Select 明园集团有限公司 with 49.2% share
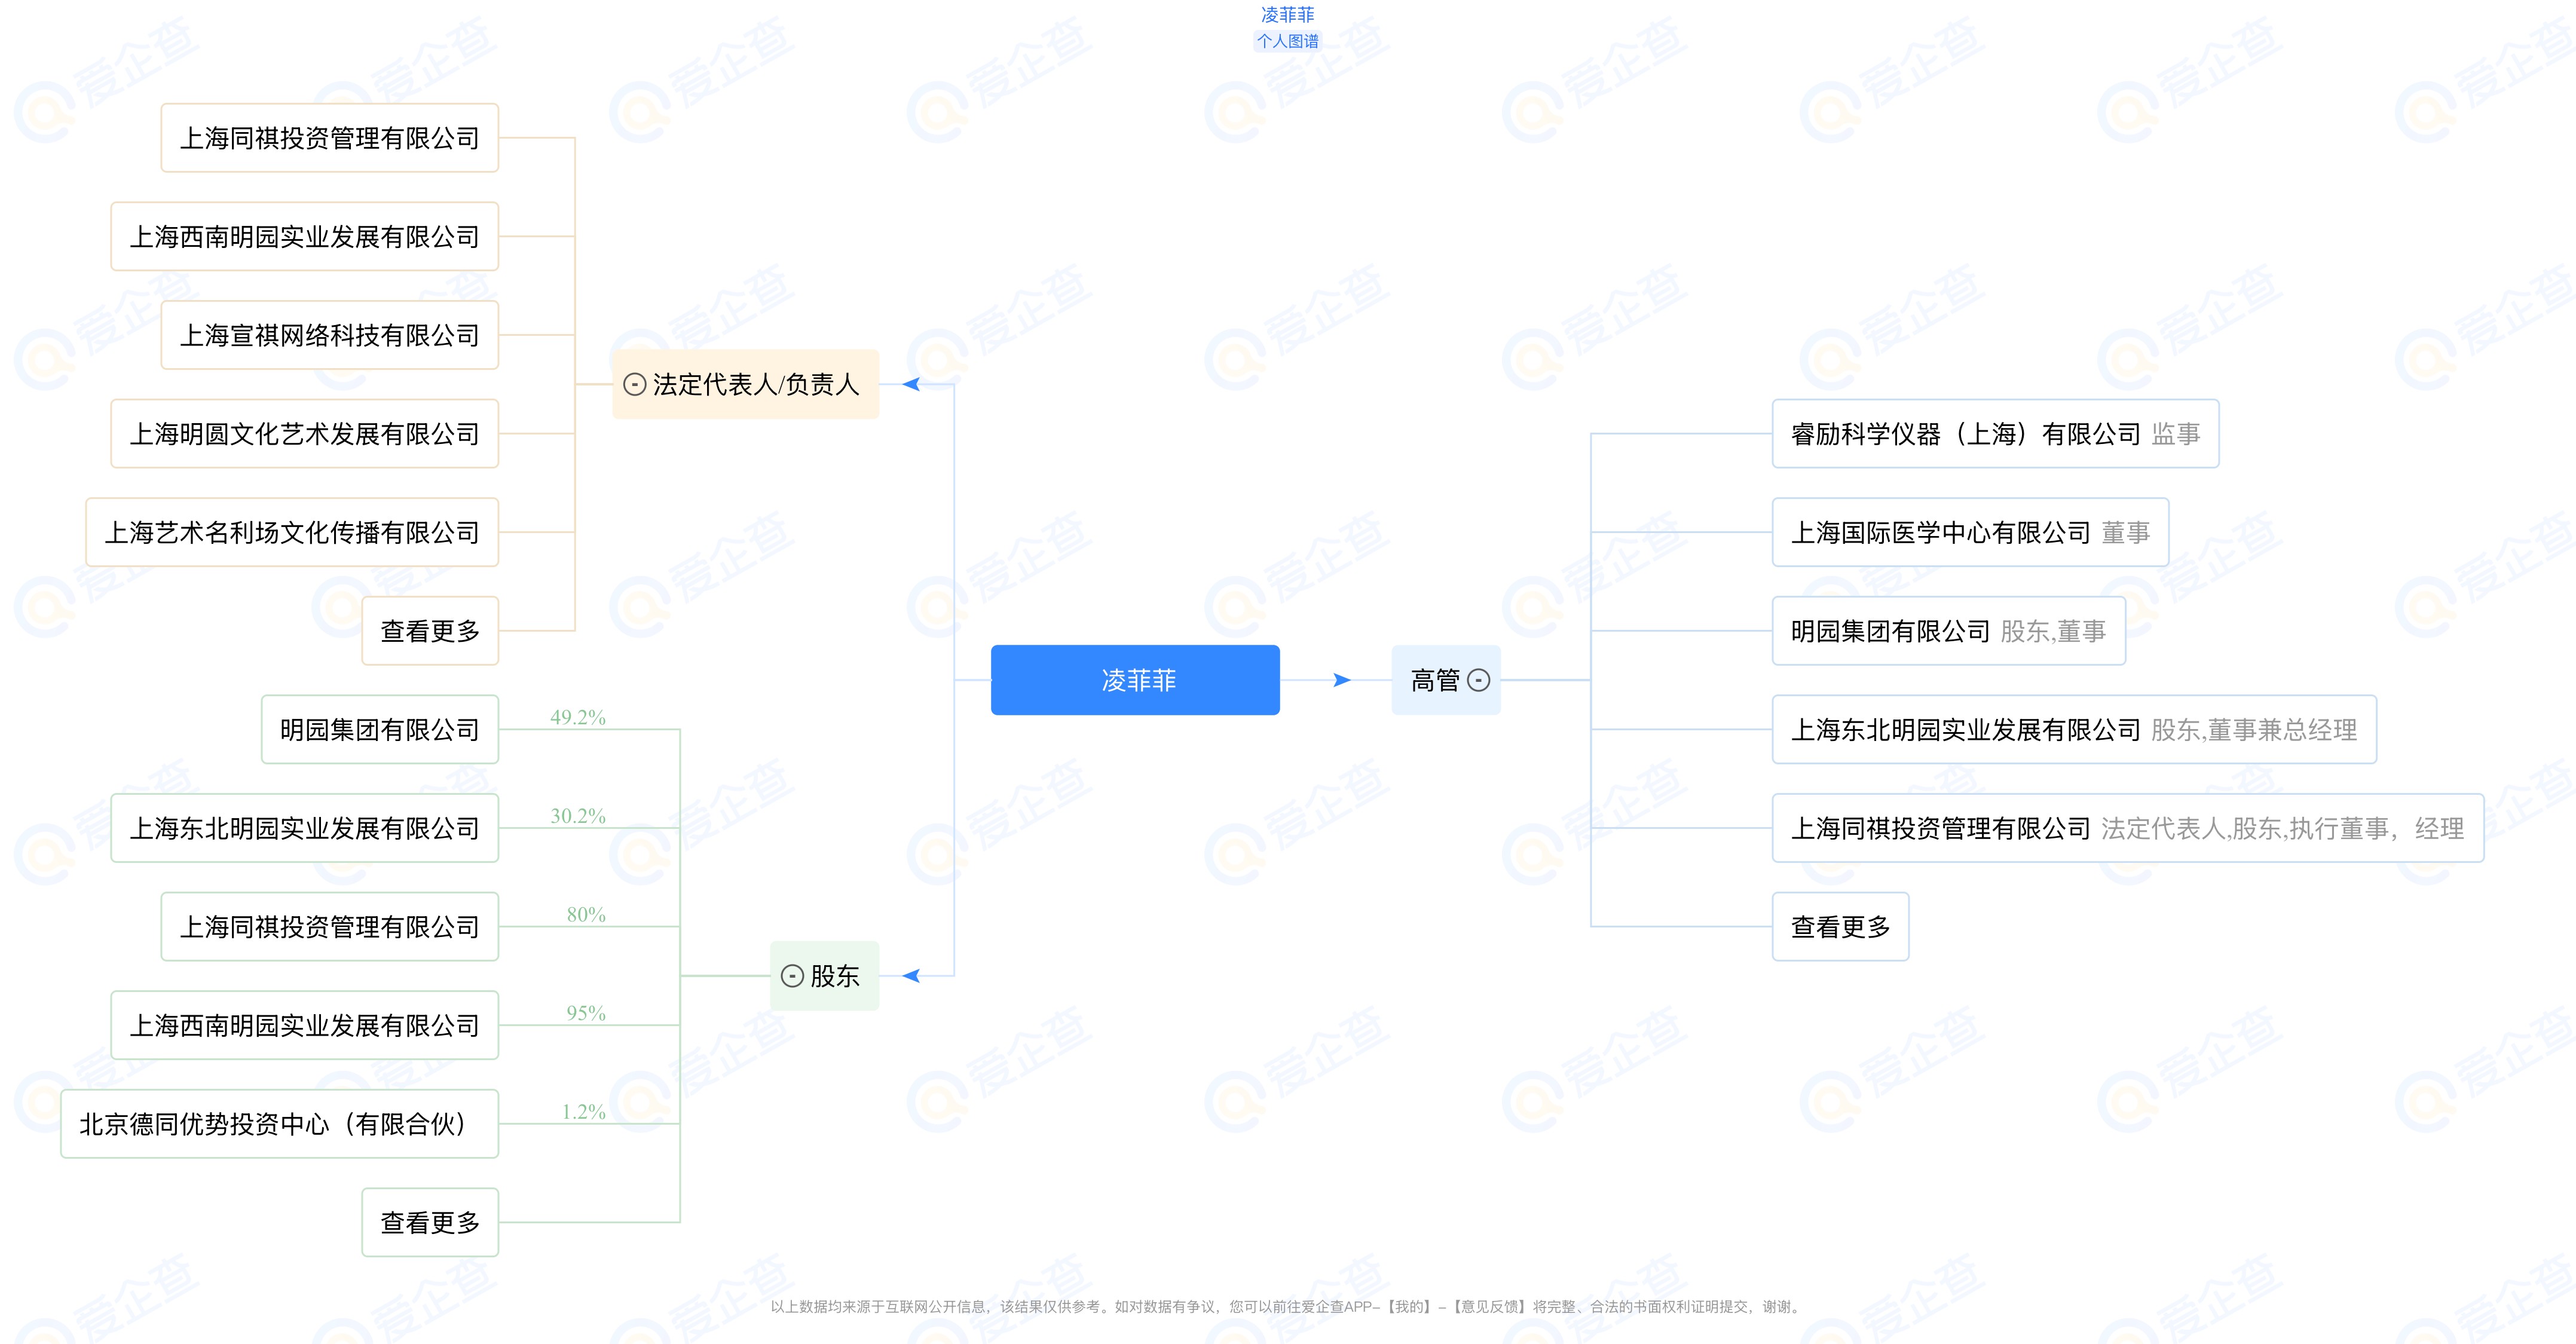This screenshot has height=1344, width=2576. click(380, 730)
